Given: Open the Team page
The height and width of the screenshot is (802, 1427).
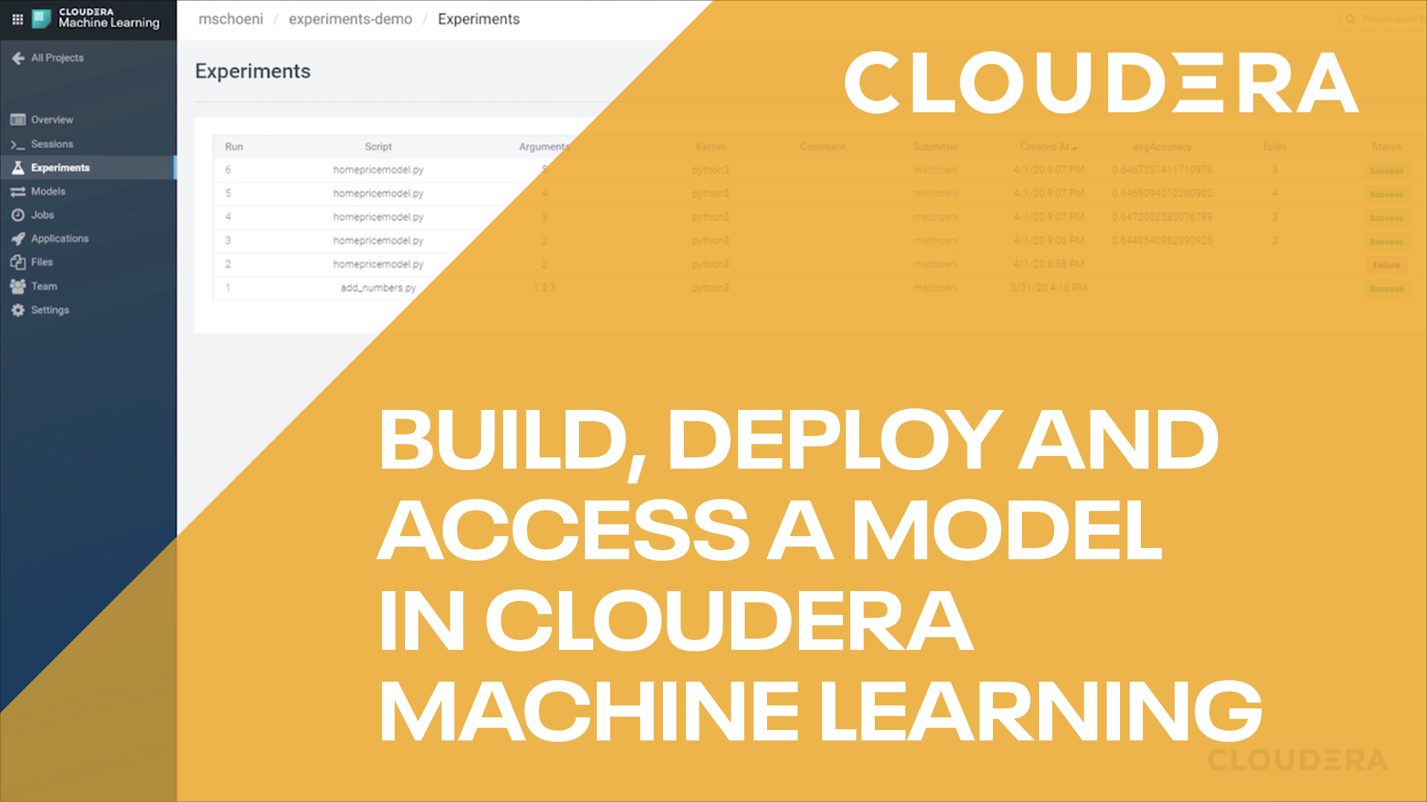Looking at the screenshot, I should point(44,286).
